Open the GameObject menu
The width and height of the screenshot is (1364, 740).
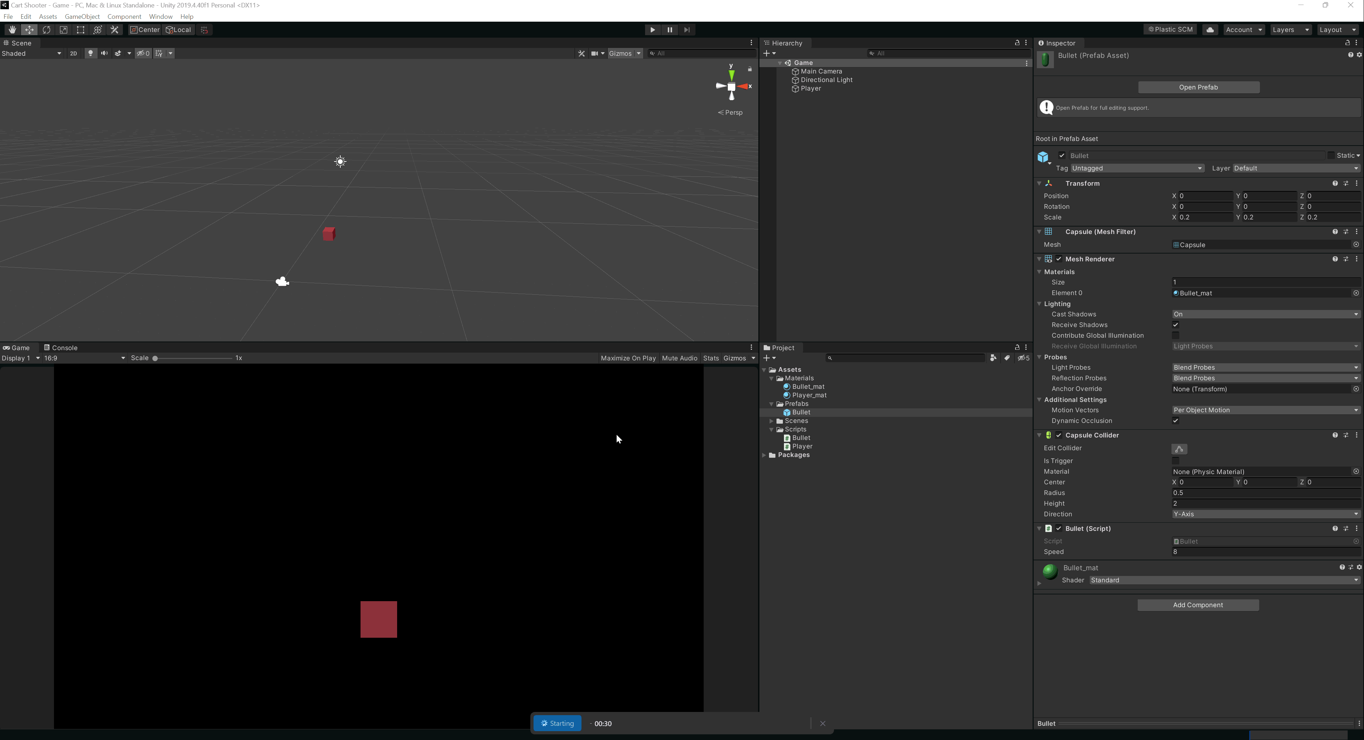82,17
